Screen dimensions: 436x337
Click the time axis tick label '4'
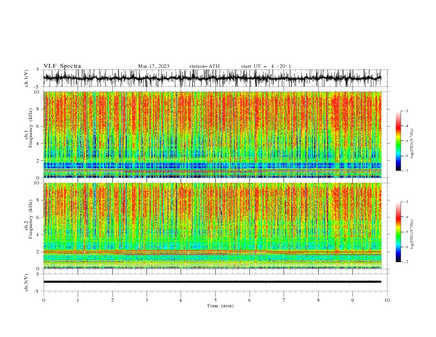coord(181,300)
